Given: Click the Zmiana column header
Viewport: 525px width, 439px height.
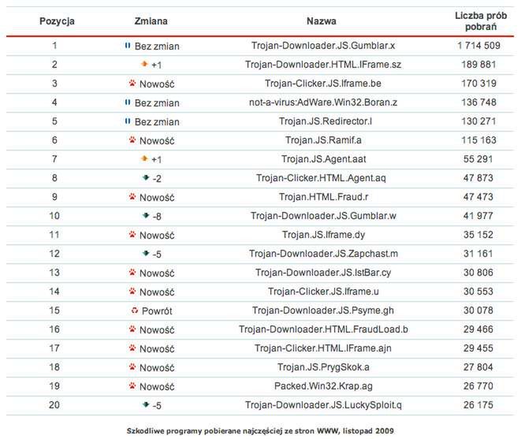Looking at the screenshot, I should [151, 21].
